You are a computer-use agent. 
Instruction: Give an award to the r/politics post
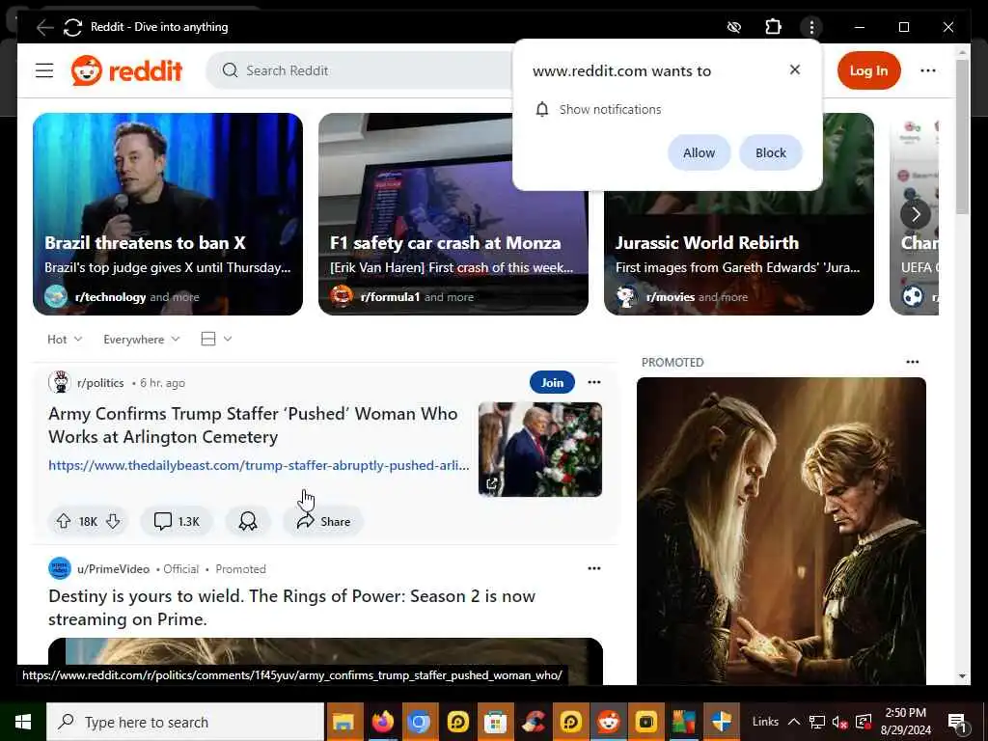pyautogui.click(x=248, y=521)
